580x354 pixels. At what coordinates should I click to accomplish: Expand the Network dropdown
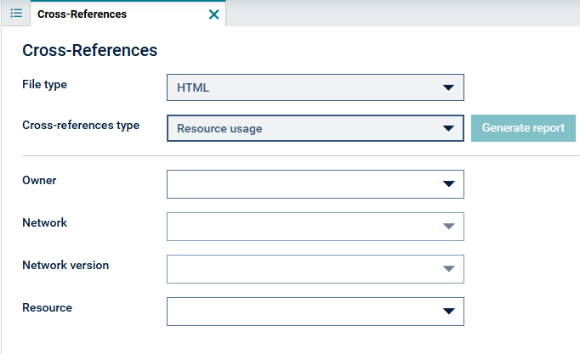coord(316,227)
